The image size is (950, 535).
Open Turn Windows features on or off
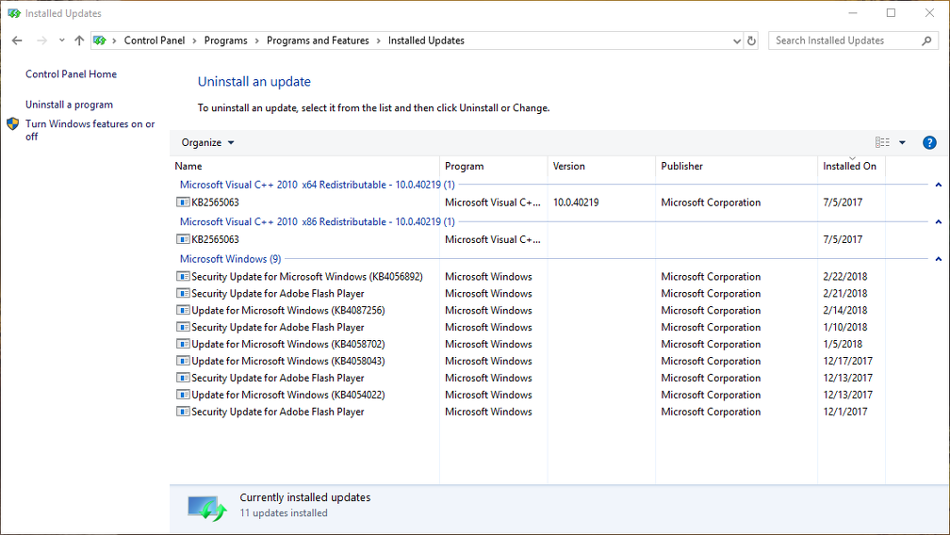click(x=90, y=130)
